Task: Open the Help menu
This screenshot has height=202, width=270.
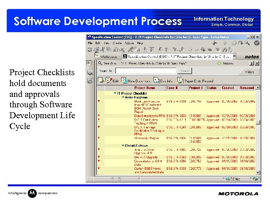Action: (140, 43)
